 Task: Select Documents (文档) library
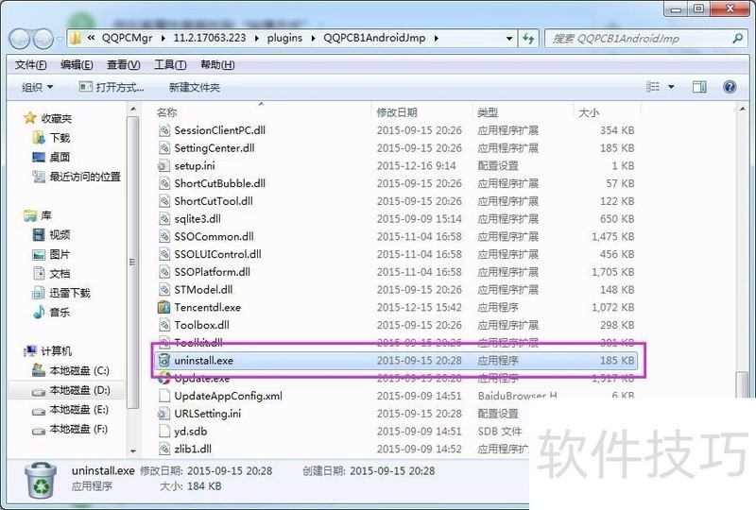[51, 273]
